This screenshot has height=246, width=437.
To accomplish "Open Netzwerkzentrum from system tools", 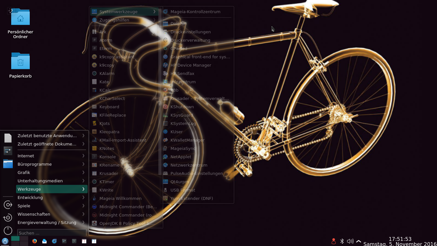I will 196,165.
